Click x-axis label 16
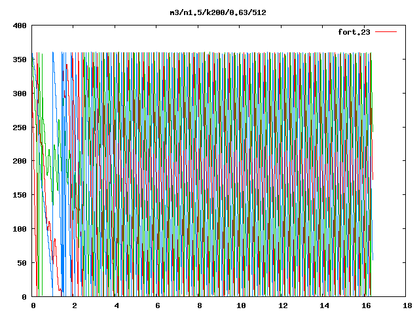The height and width of the screenshot is (314, 419). [x=366, y=305]
